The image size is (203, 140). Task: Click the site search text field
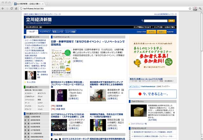pyautogui.click(x=156, y=21)
